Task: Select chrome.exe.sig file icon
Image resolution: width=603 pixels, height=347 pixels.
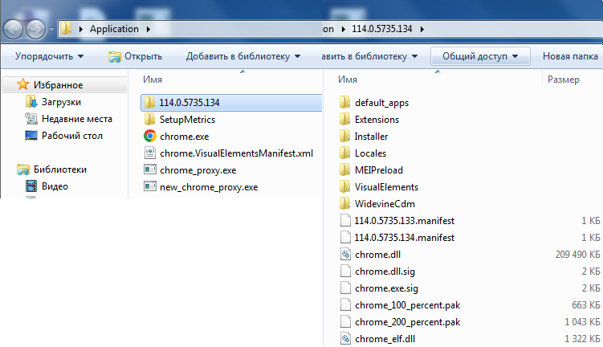Action: click(x=345, y=288)
